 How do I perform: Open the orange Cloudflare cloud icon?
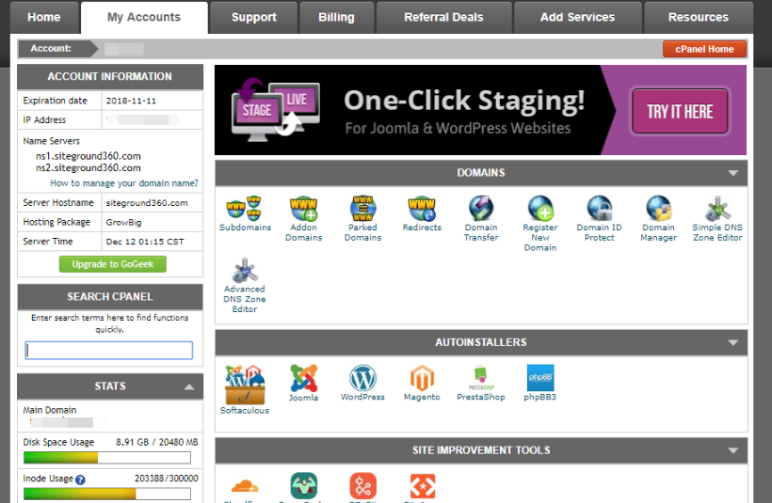245,487
